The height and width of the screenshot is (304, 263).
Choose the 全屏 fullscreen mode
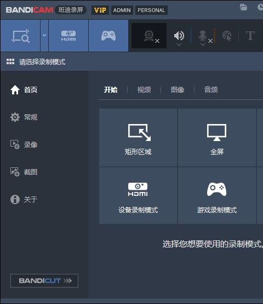217,138
